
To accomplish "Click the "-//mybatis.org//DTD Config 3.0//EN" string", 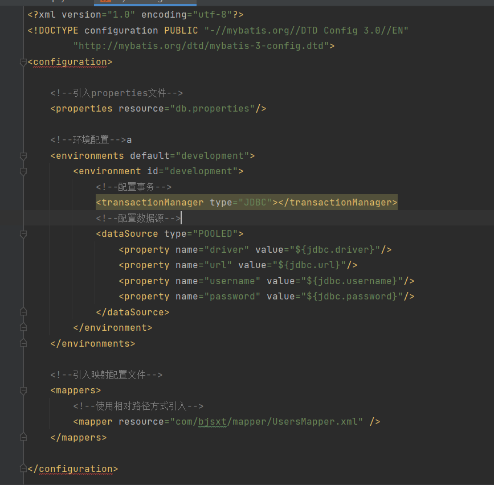I will tap(306, 31).
